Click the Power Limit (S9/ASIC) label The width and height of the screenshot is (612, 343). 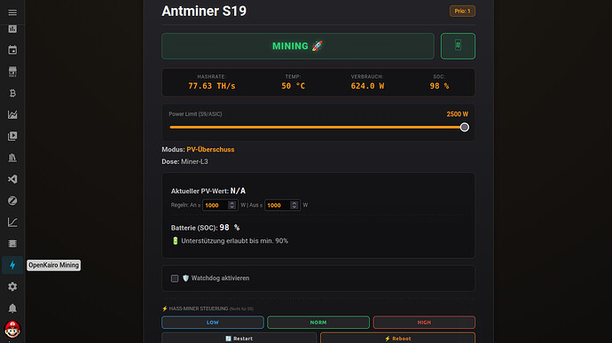(x=195, y=114)
